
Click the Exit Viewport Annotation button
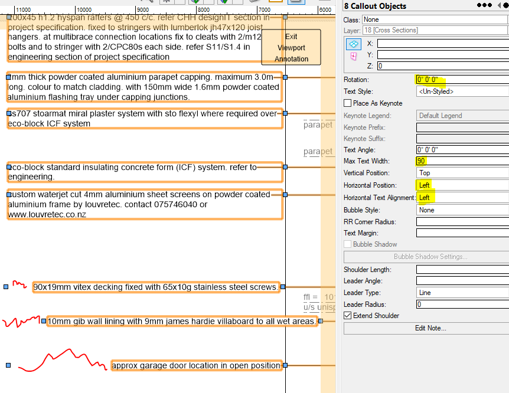pyautogui.click(x=291, y=47)
